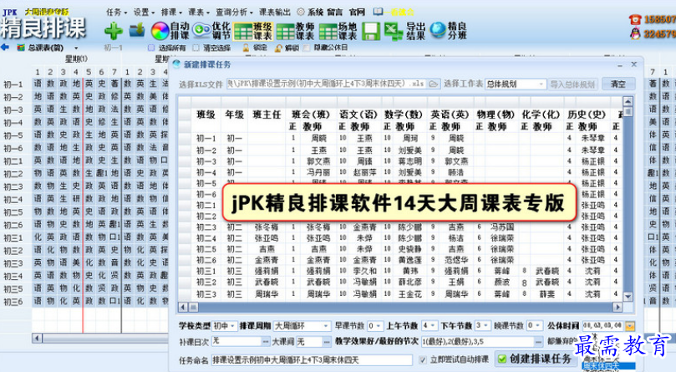The width and height of the screenshot is (676, 372).
Task: Click the 任务命名 text field
Action: click(312, 360)
